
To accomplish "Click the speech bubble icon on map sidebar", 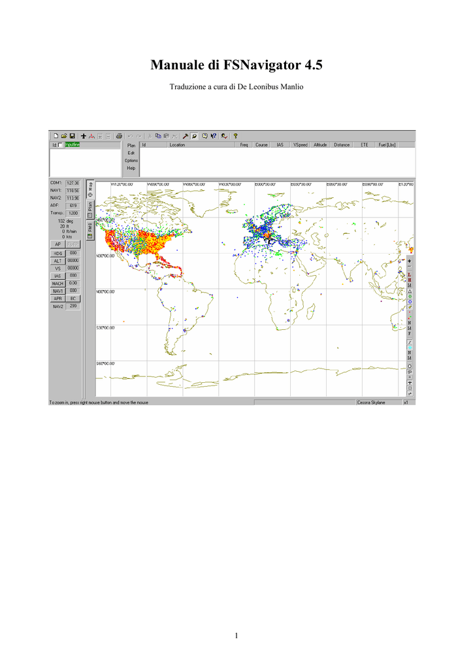I will pyautogui.click(x=410, y=372).
